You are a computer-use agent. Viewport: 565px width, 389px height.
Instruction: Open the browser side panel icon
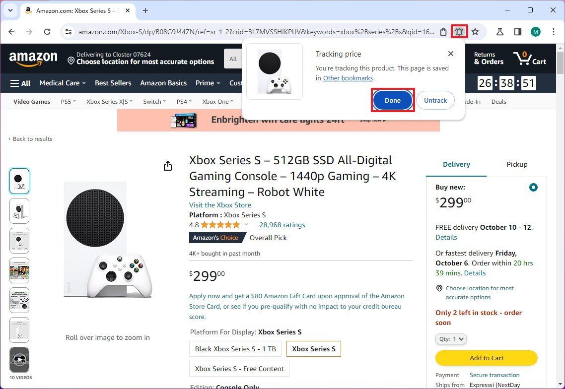click(517, 31)
